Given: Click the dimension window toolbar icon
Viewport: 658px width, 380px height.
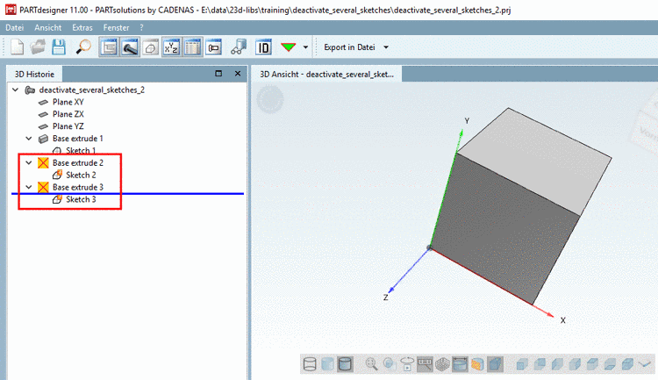Looking at the screenshot, I should tap(213, 47).
